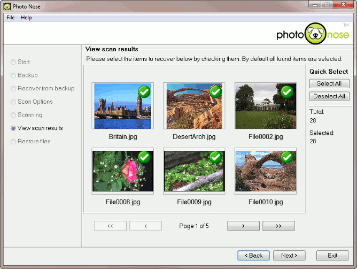This screenshot has width=357, height=269.
Task: Open the Help menu
Action: [26, 18]
